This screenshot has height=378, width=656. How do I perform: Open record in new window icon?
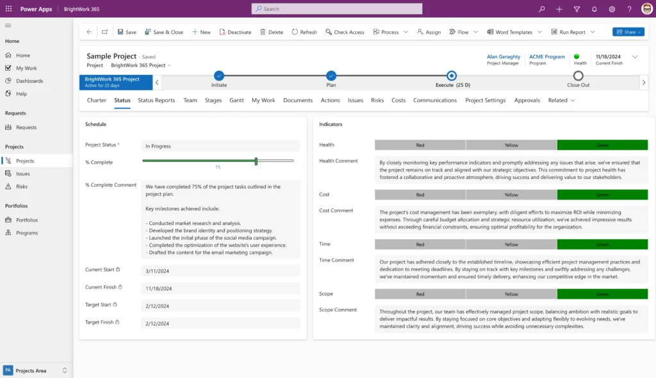click(x=104, y=32)
